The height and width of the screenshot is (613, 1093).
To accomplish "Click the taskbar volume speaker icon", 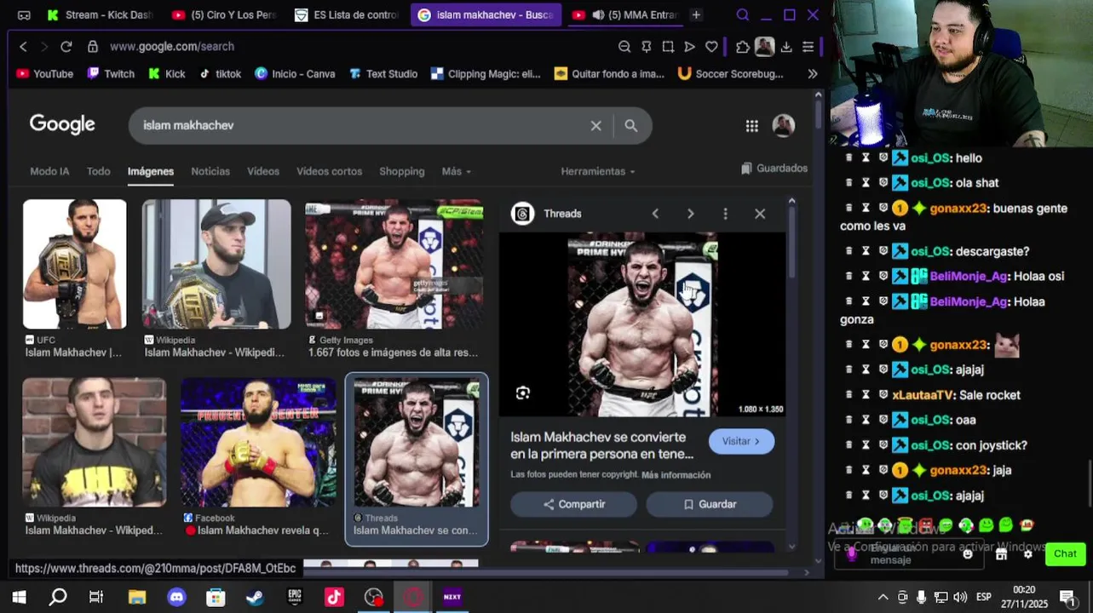I will click(960, 597).
